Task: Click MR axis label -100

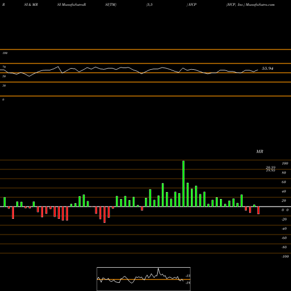Action: click(x=285, y=257)
